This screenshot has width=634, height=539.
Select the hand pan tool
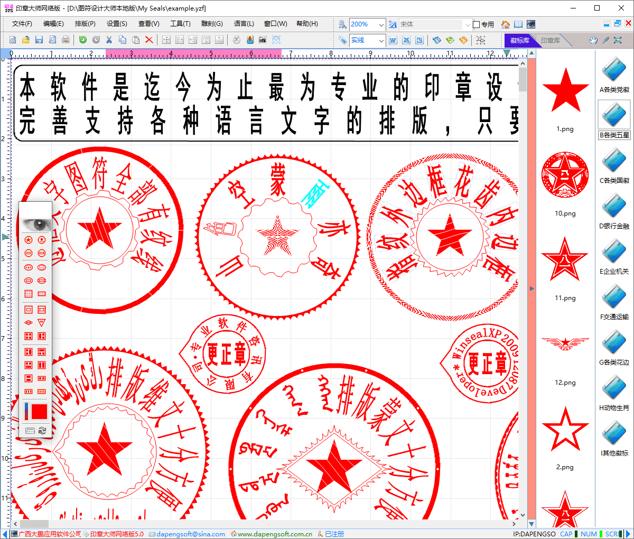click(x=593, y=40)
